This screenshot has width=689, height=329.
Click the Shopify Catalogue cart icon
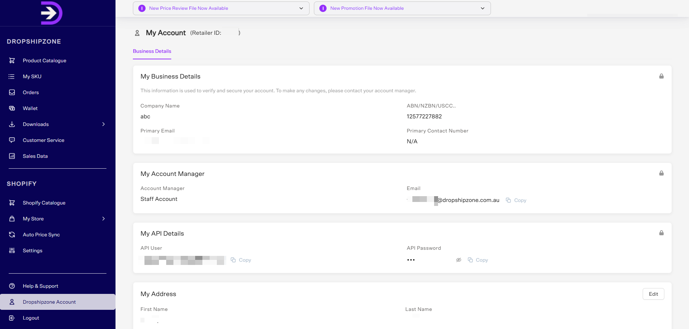pyautogui.click(x=12, y=203)
